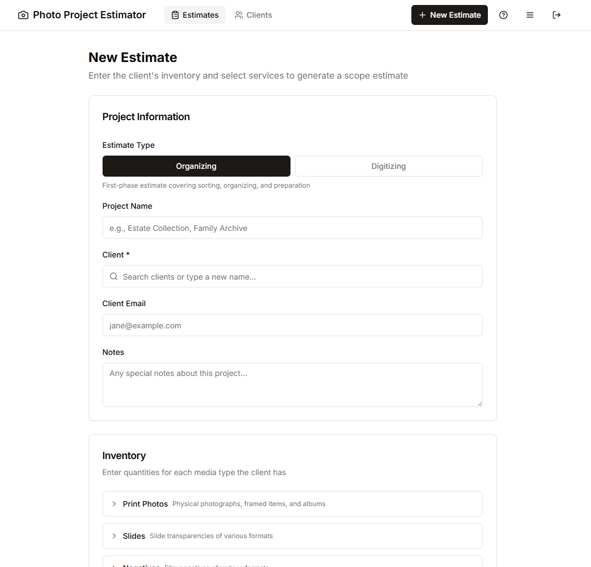Click the clipboard icon in Estimates tab
The image size is (591, 567).
point(175,16)
